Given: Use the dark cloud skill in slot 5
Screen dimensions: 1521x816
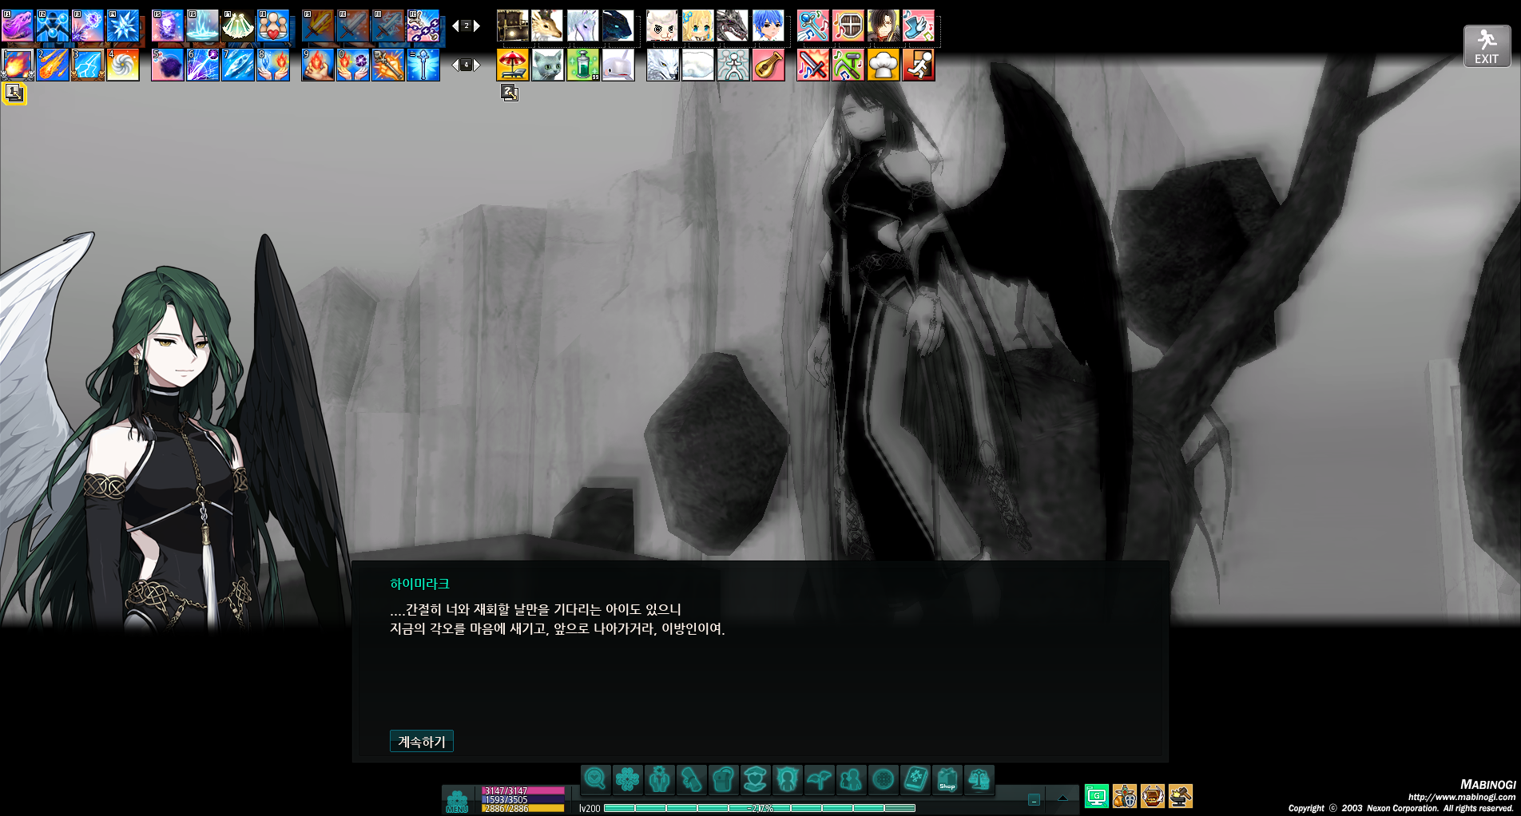Looking at the screenshot, I should tap(168, 65).
